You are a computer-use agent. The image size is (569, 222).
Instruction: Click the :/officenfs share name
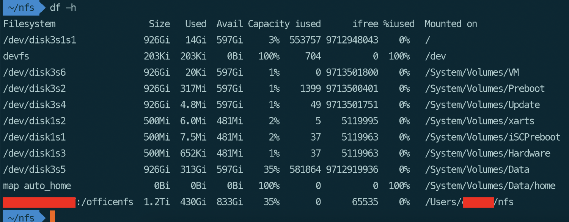pos(105,202)
